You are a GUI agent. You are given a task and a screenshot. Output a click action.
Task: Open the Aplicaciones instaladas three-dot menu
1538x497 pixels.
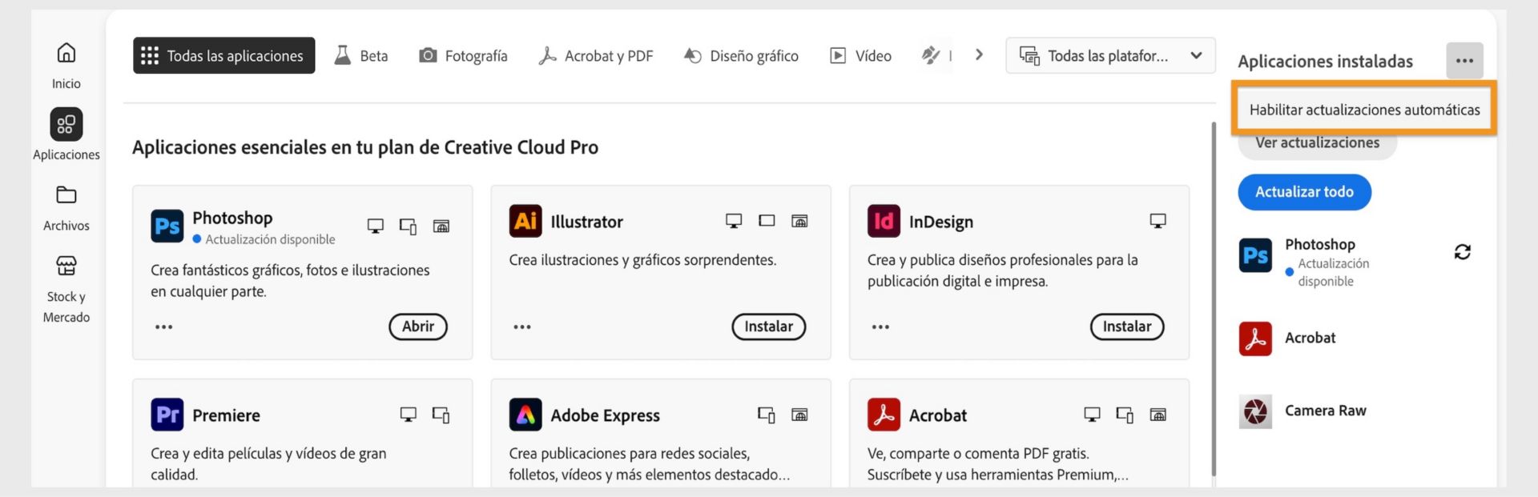point(1464,61)
